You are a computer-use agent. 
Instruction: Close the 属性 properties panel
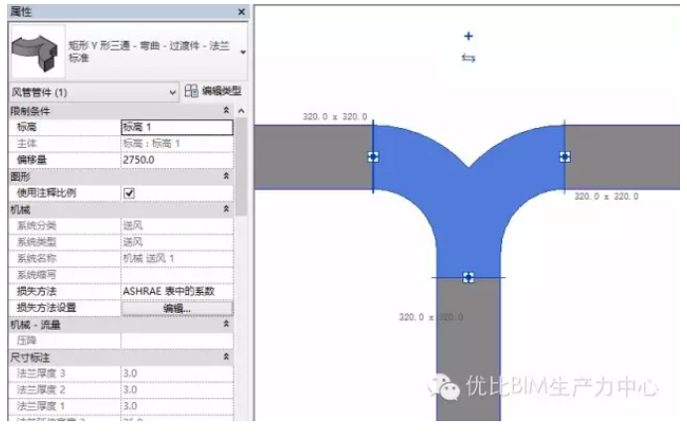241,10
